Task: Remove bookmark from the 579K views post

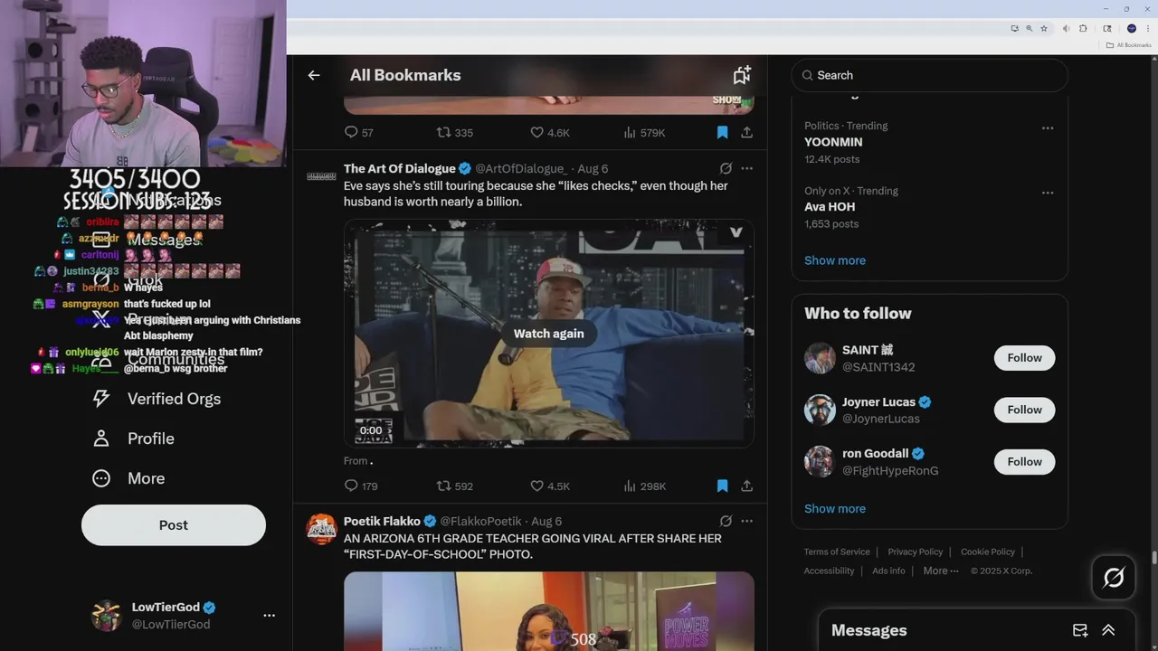Action: (722, 132)
